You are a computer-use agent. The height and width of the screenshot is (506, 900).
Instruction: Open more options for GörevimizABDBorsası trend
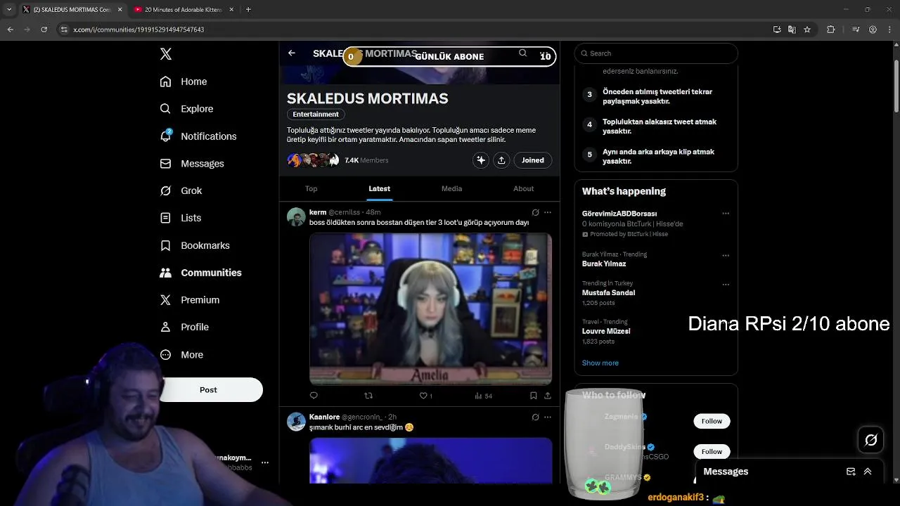(x=726, y=214)
